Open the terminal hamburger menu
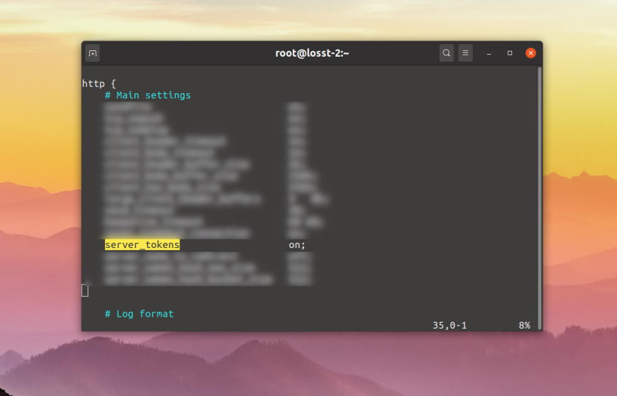The width and height of the screenshot is (617, 396). (465, 53)
